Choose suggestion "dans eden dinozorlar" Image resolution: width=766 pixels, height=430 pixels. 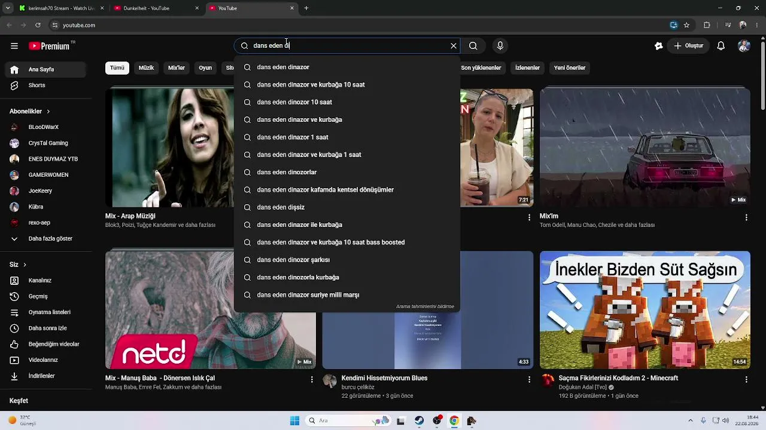pos(347,172)
